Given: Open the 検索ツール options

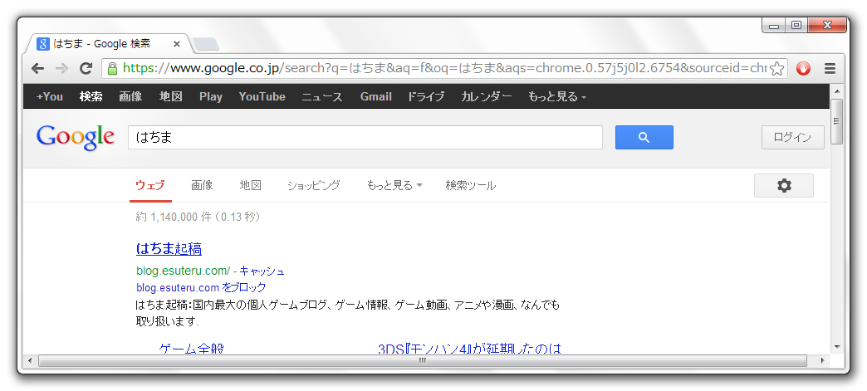Looking at the screenshot, I should click(471, 186).
